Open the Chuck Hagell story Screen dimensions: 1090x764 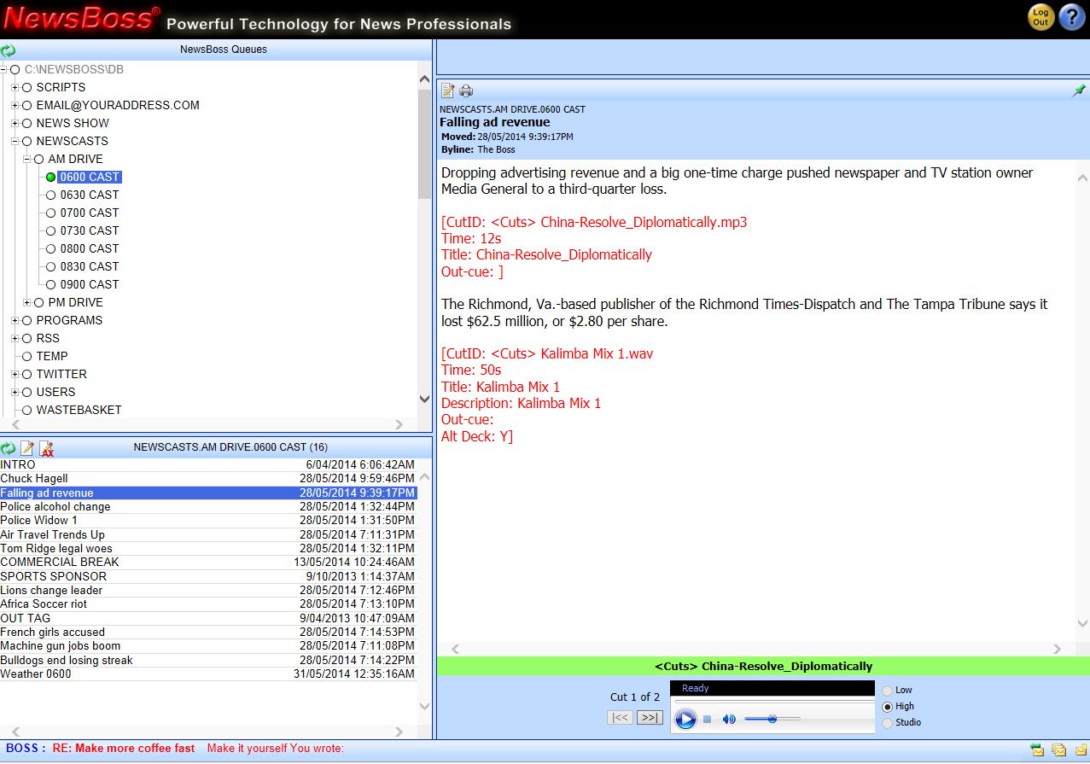click(x=208, y=479)
